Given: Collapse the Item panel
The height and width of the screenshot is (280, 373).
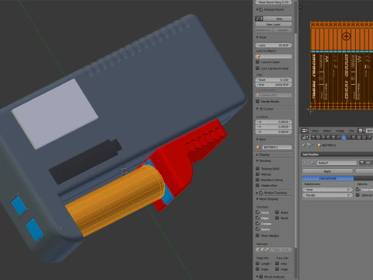Looking at the screenshot, I should [x=257, y=139].
